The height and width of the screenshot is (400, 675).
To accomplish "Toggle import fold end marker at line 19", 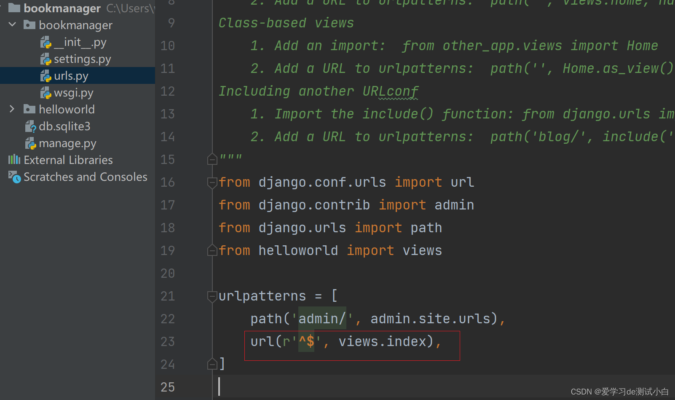I will tap(212, 250).
